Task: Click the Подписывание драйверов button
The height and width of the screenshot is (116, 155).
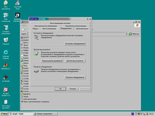Action: tap(52, 61)
